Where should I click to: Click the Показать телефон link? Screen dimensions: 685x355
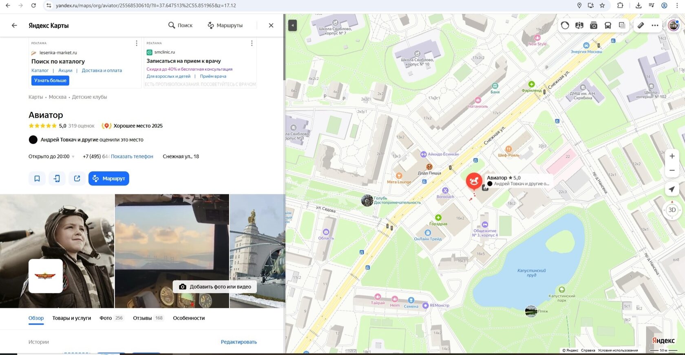tap(132, 156)
